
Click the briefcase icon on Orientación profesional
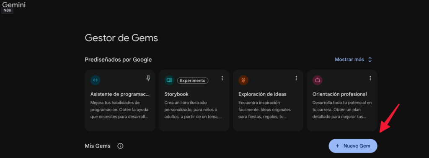click(318, 80)
